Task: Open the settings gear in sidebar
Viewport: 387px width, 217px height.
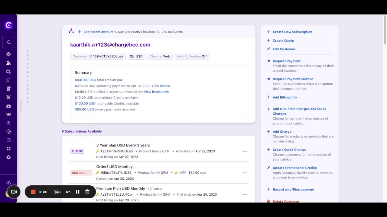Action: (8, 157)
